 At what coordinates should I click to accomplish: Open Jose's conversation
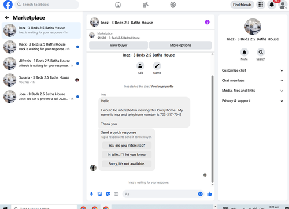click(41, 96)
